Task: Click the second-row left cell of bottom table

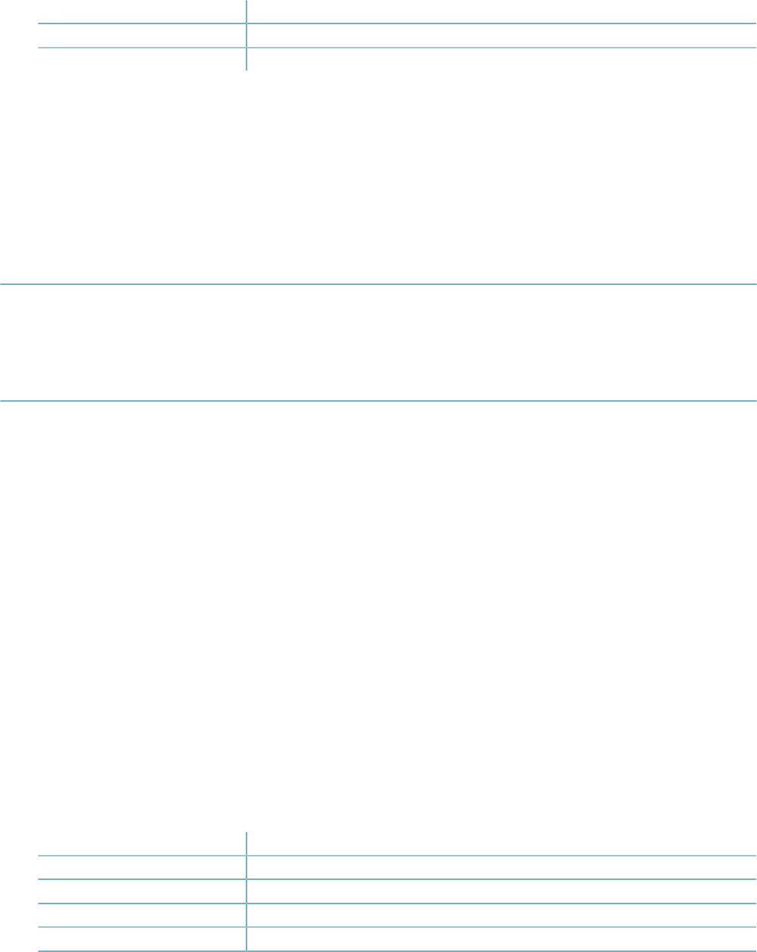Action: coord(142,867)
